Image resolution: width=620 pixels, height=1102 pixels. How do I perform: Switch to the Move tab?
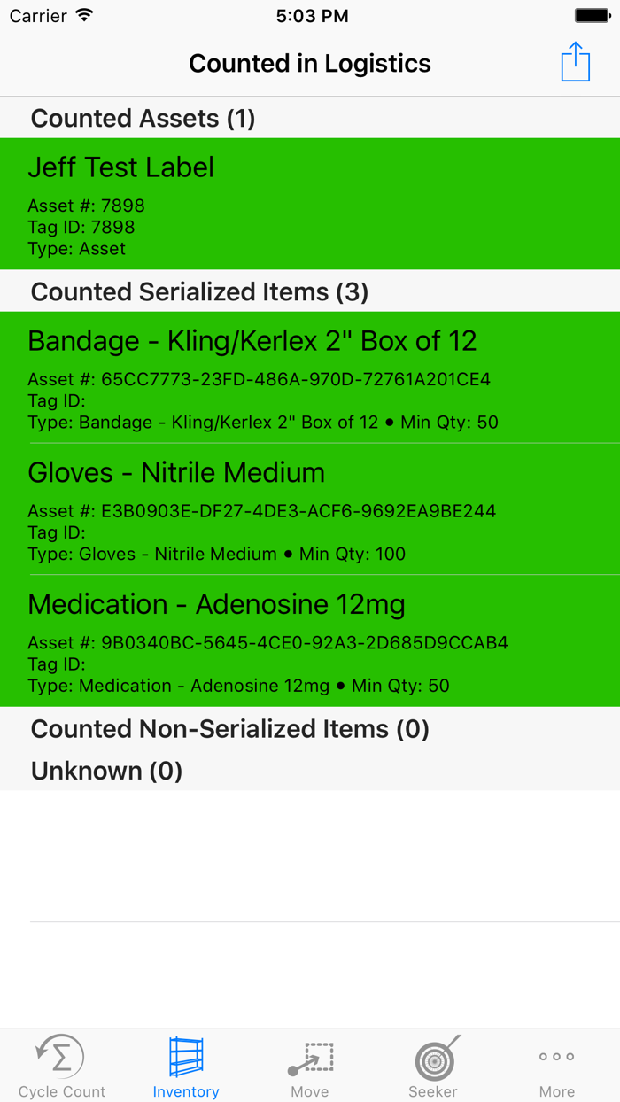(310, 1066)
